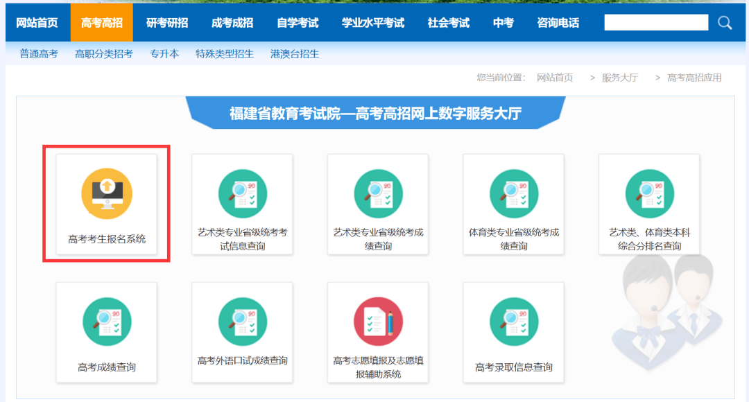Click the 艺术类专业省级统考考试信息查询 icon

(x=243, y=193)
